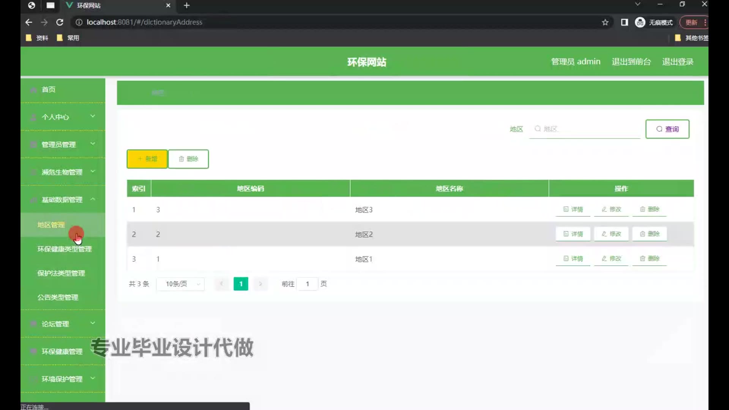The width and height of the screenshot is (729, 410).
Task: Open a new tab with the plus icon
Action: coord(186,5)
